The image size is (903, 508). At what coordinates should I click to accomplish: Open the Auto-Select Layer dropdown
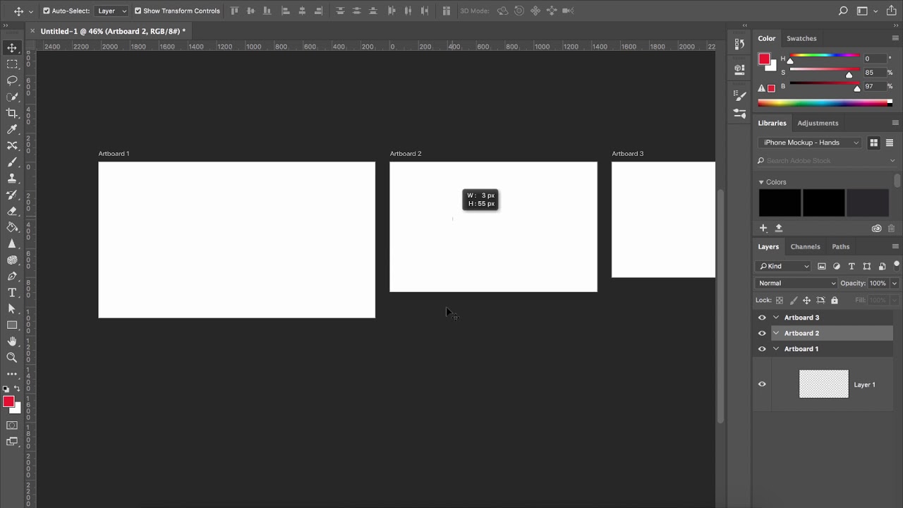coord(112,11)
